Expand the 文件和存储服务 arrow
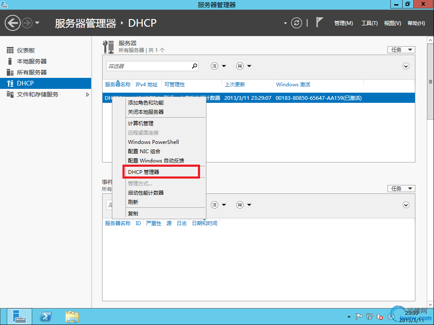 coord(87,94)
